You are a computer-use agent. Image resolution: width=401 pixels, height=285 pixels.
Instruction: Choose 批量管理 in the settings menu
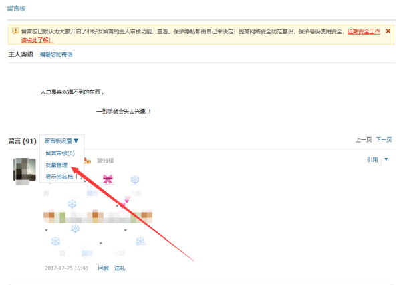[57, 165]
